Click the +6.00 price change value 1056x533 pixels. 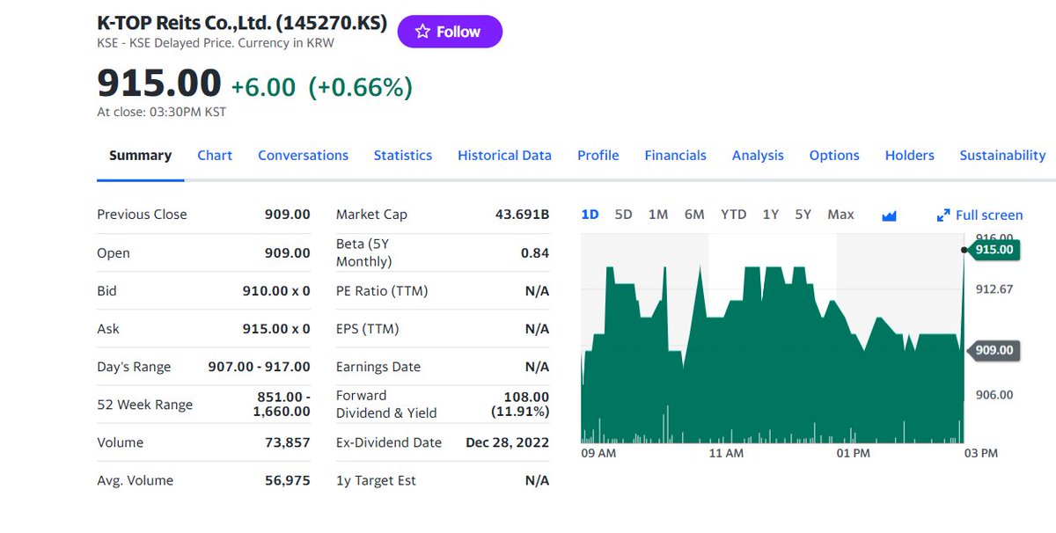click(263, 87)
